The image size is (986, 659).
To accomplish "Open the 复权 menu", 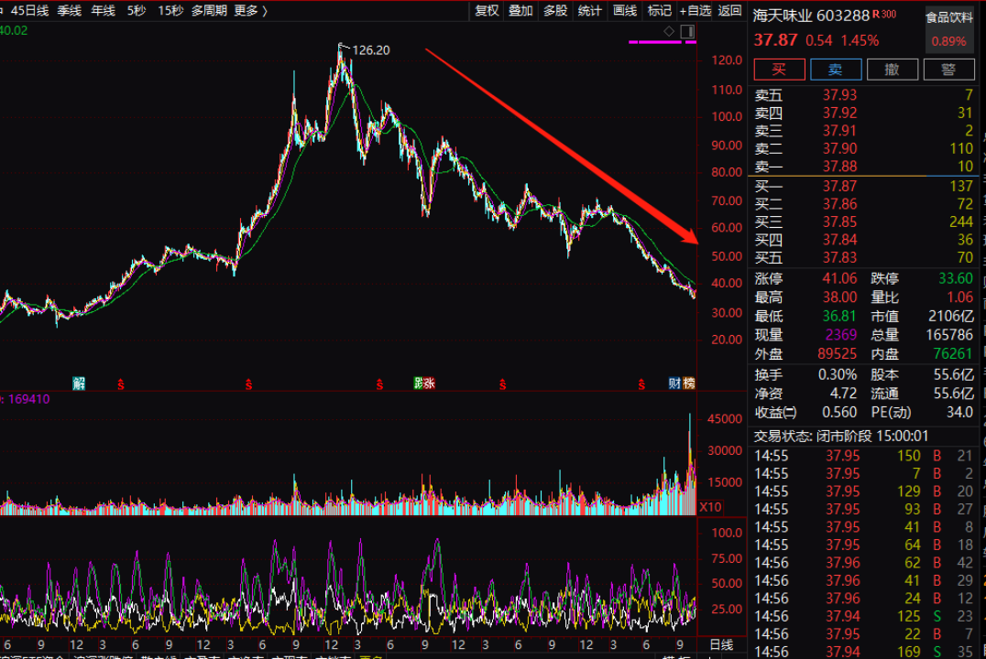I will point(487,11).
